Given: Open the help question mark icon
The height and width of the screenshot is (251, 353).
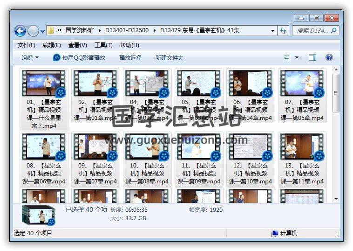Looking at the screenshot, I should pyautogui.click(x=329, y=57).
